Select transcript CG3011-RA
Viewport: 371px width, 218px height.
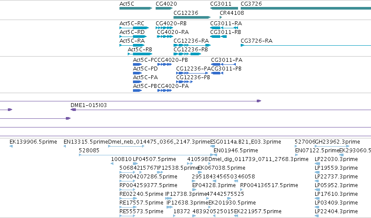[x=224, y=28]
